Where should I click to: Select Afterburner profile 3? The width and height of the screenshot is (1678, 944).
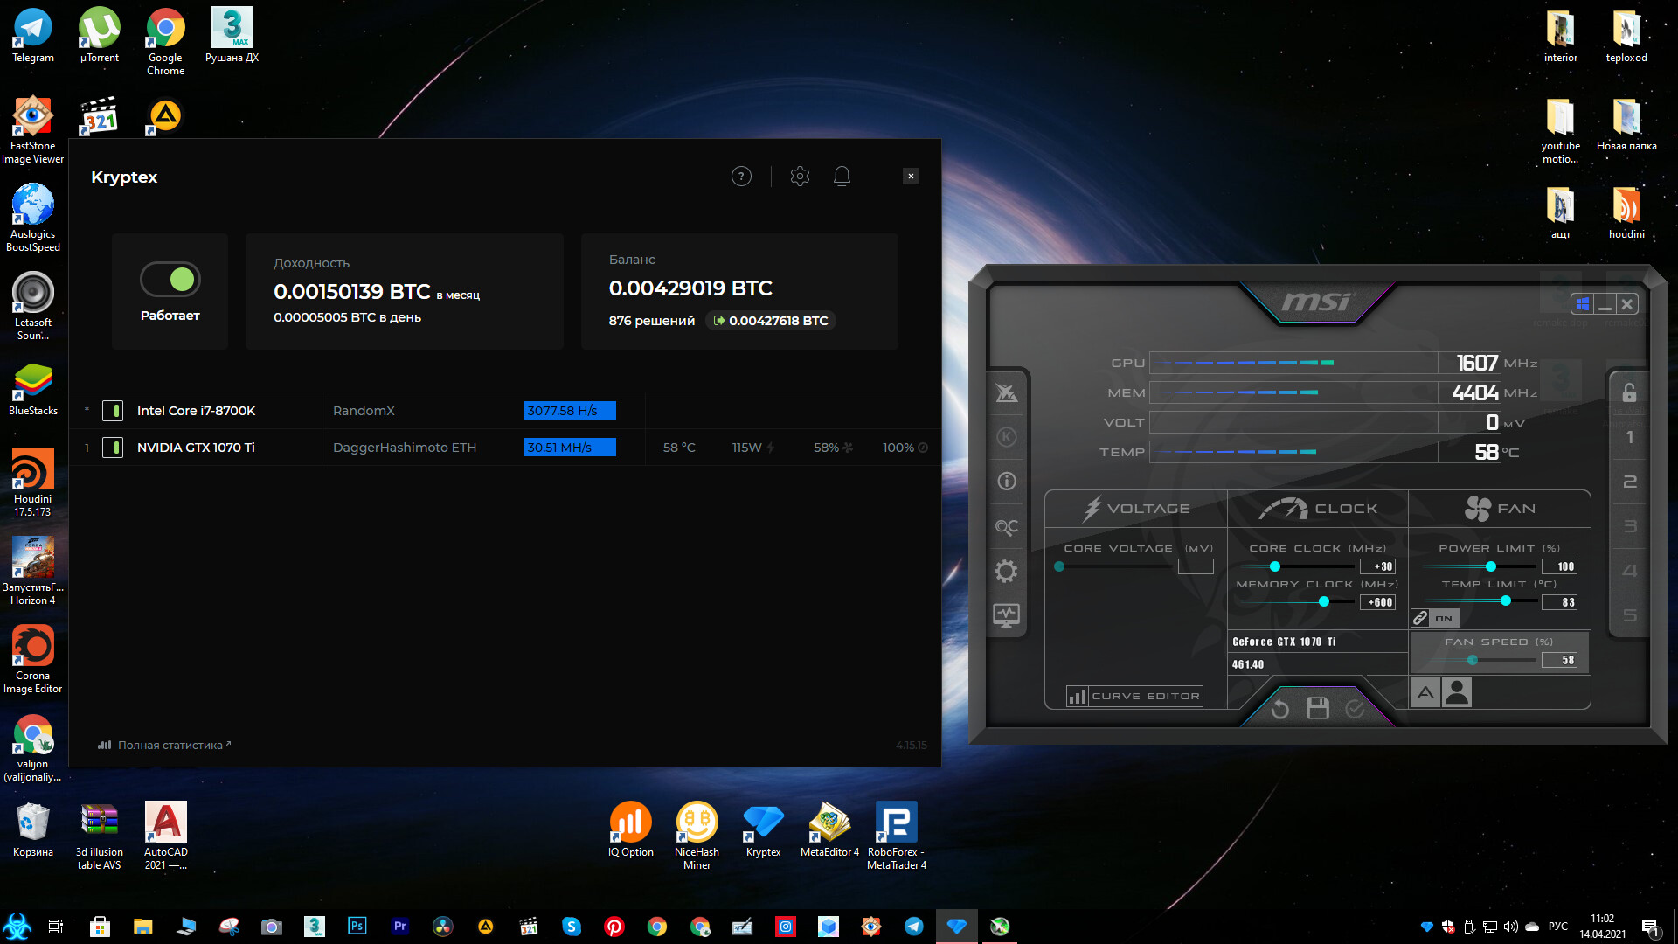(x=1629, y=526)
